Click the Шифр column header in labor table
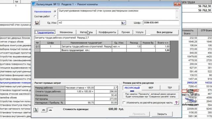Screen dimensions: 212x119 coord(50,43)
